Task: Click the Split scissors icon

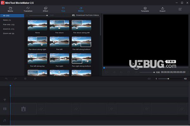Action: click(35, 79)
